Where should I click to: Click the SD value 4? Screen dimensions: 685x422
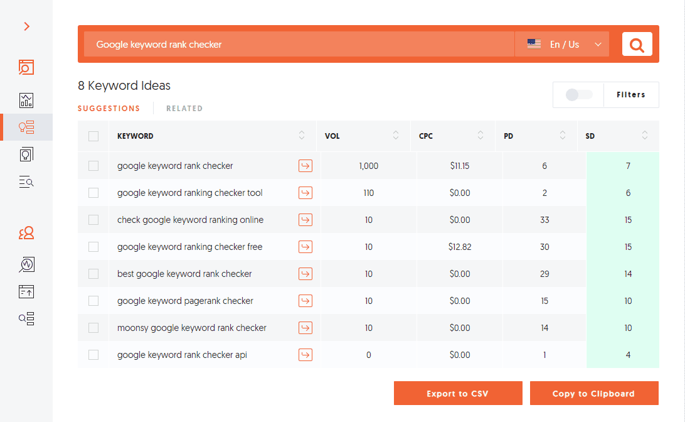coord(628,355)
